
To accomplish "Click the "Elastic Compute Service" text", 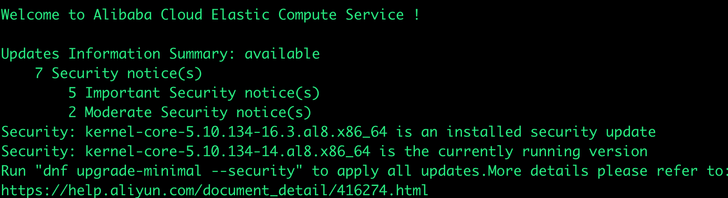I will click(307, 15).
